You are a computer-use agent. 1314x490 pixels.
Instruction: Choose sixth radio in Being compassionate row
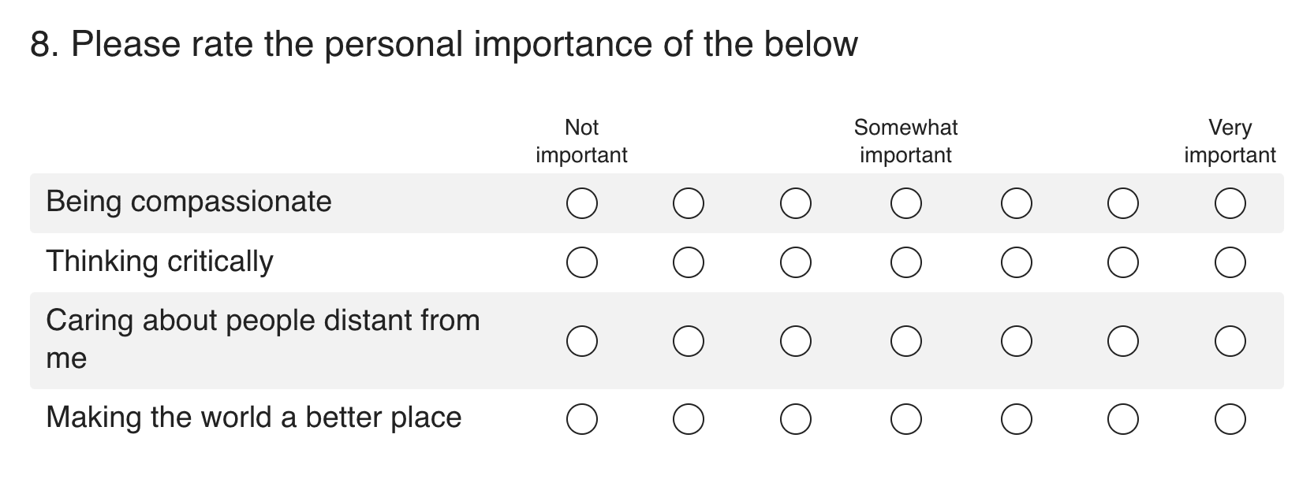tap(1123, 203)
